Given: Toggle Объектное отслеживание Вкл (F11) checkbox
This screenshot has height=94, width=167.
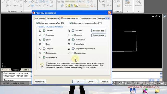Looking at the screenshot, I should 71,23.
